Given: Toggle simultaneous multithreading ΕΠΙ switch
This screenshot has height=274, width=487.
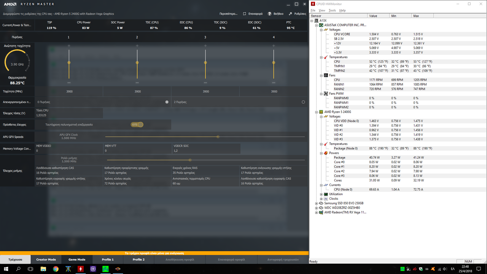Looking at the screenshot, I should (x=137, y=124).
